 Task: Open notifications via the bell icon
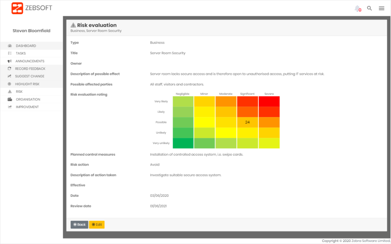pyautogui.click(x=357, y=8)
